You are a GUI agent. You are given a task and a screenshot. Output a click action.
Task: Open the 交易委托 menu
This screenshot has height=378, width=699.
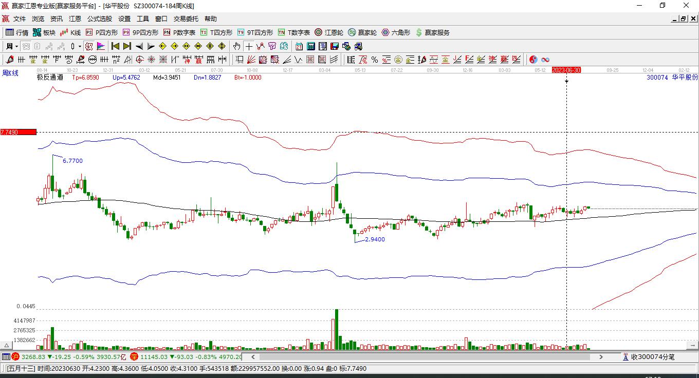click(x=186, y=18)
